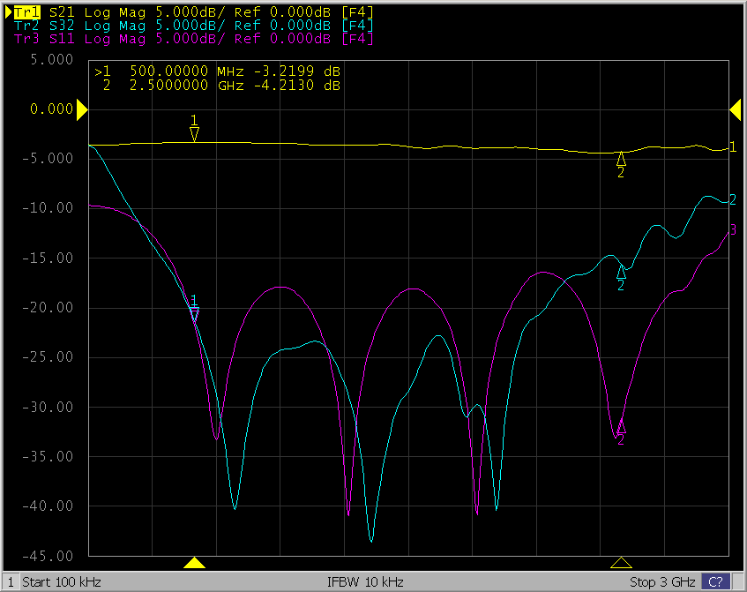Click the right yellow reference level pointer

(x=735, y=109)
